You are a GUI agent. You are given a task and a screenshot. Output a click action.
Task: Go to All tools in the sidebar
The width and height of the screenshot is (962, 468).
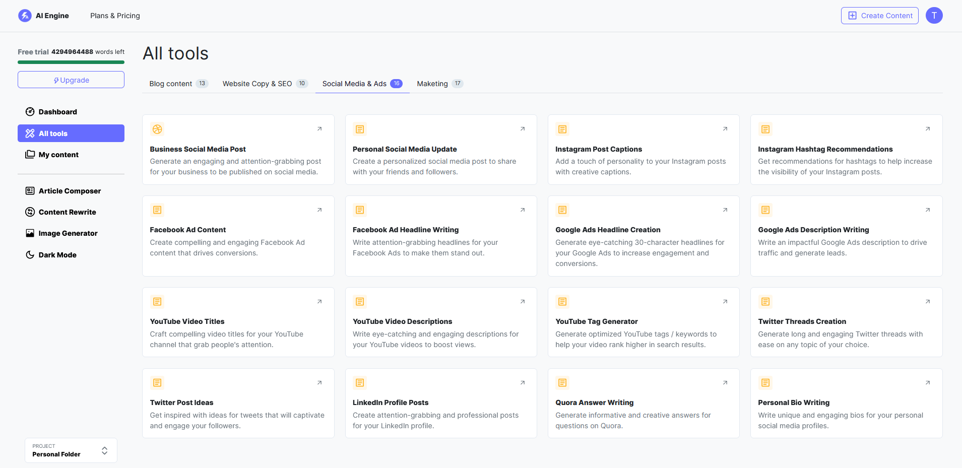point(71,133)
